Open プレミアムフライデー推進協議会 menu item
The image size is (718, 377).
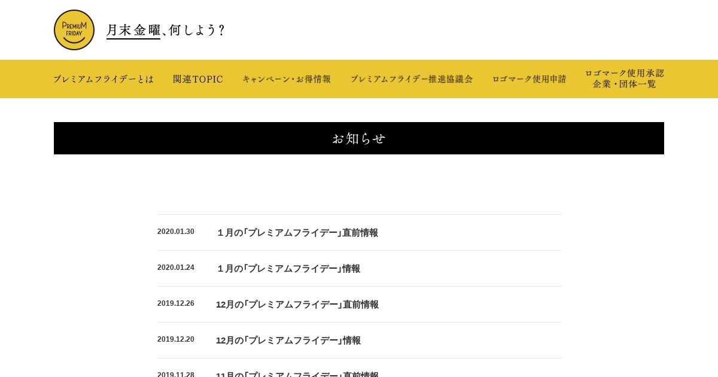[412, 79]
